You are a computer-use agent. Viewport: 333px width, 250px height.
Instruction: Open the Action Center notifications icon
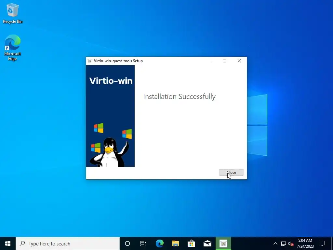click(x=322, y=243)
